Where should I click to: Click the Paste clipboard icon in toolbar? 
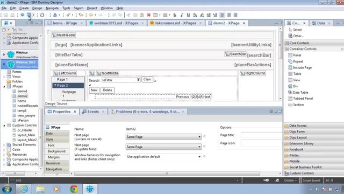[142, 15]
